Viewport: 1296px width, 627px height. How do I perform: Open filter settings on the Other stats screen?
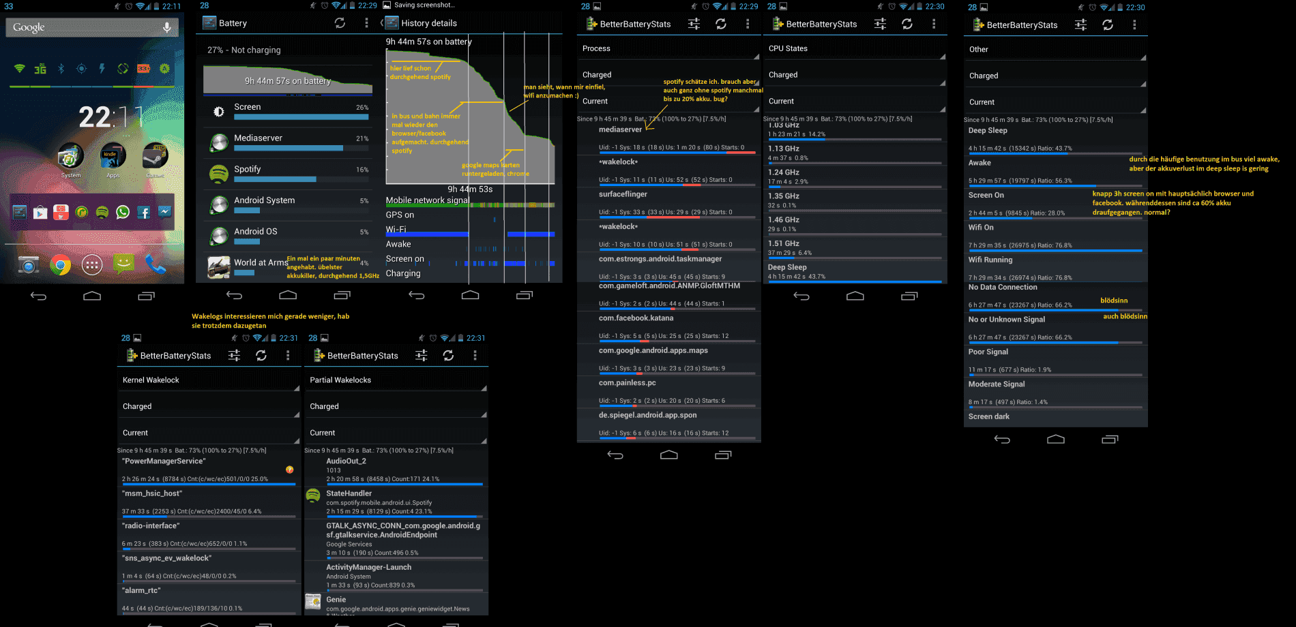click(1081, 25)
